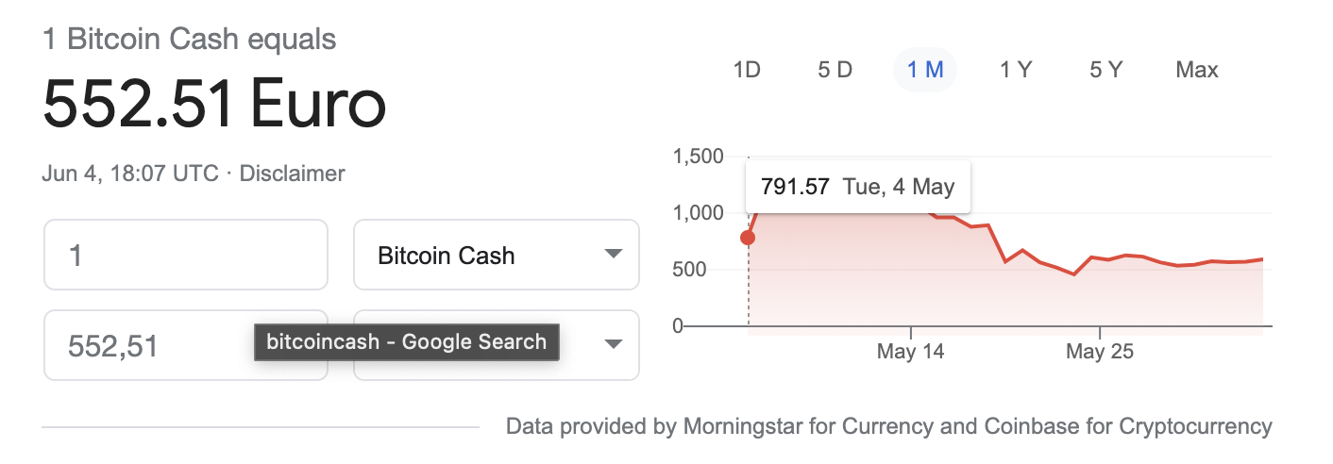The height and width of the screenshot is (464, 1333).
Task: Switch chart to 5 D range
Action: pyautogui.click(x=835, y=70)
